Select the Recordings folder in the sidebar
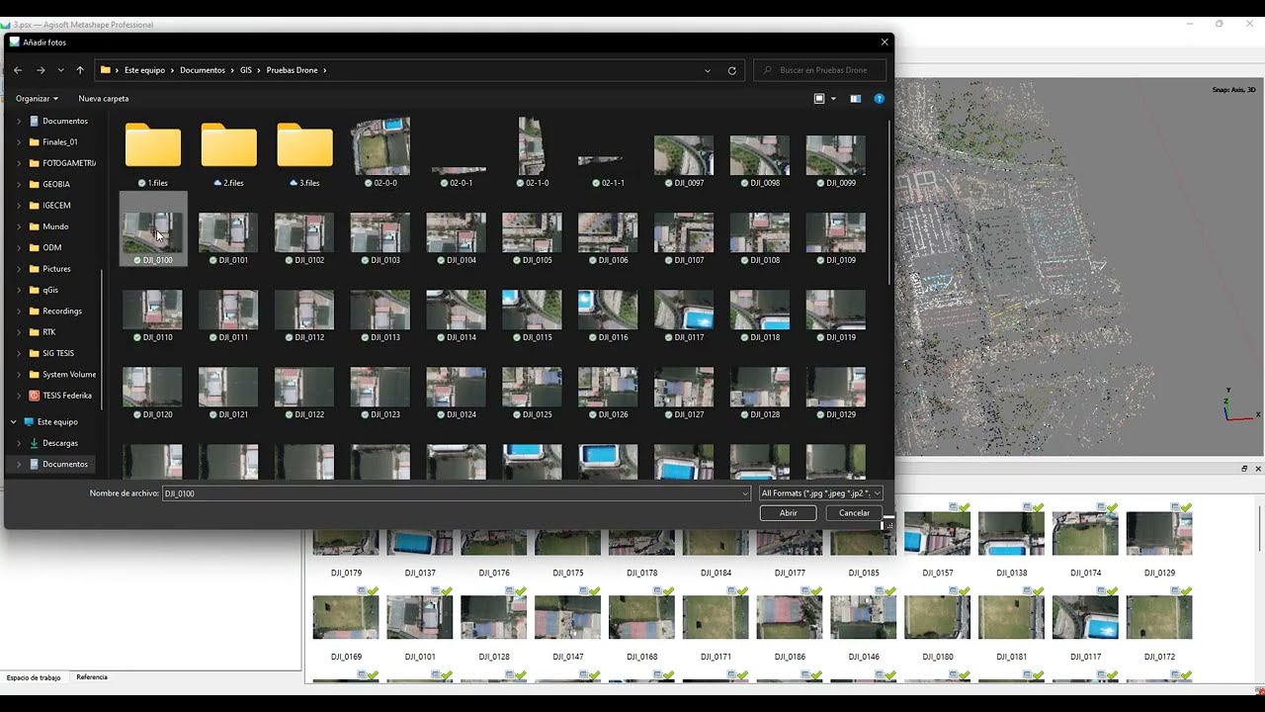The image size is (1265, 712). pos(61,311)
